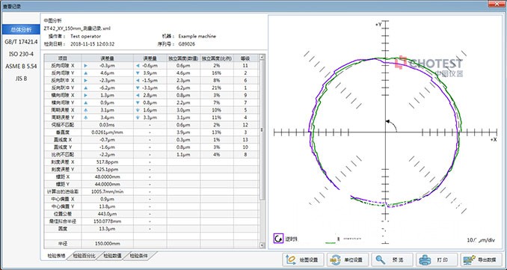Screen dimensions: 507x270
Task: Open the JIS B standard view
Action: [x=21, y=79]
